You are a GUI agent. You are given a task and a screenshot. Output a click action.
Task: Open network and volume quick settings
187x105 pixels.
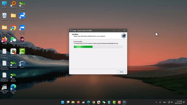(x=170, y=102)
